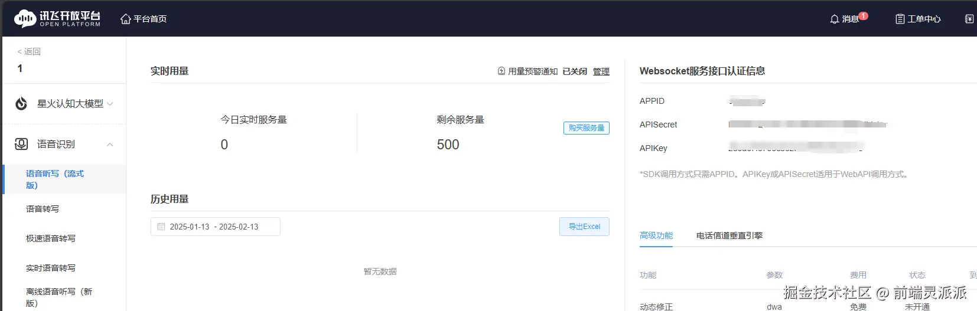
Task: Click the 用量预警通知 alert icon
Action: point(501,71)
